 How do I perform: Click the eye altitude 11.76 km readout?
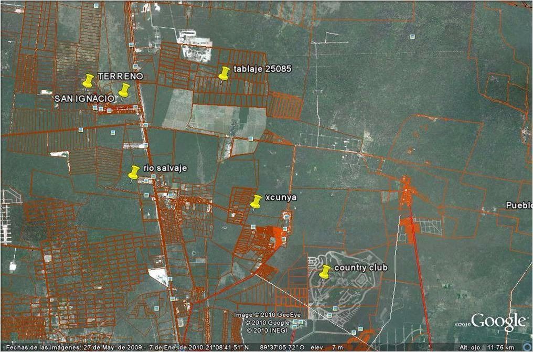point(494,347)
